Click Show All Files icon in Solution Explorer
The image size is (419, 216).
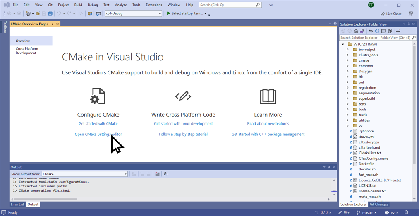click(390, 31)
